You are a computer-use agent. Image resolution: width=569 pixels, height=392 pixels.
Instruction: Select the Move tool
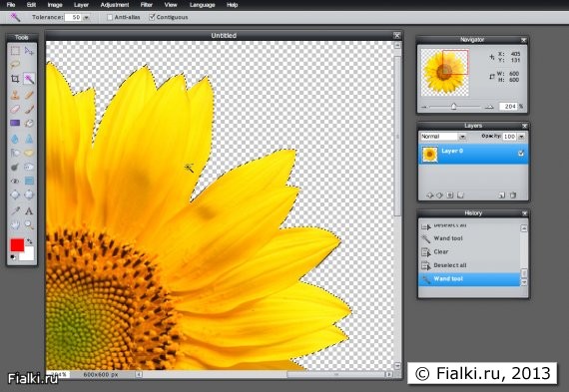pyautogui.click(x=29, y=51)
